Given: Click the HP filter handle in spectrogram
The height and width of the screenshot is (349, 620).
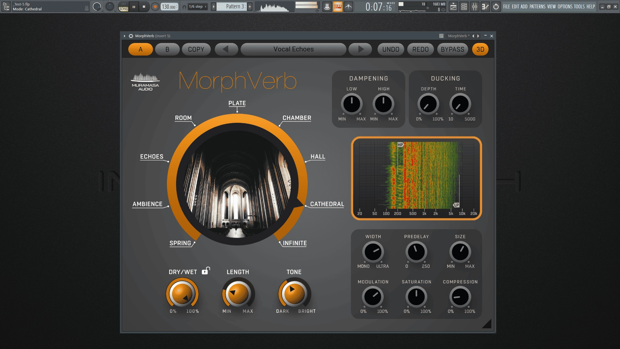Looking at the screenshot, I should (x=400, y=145).
